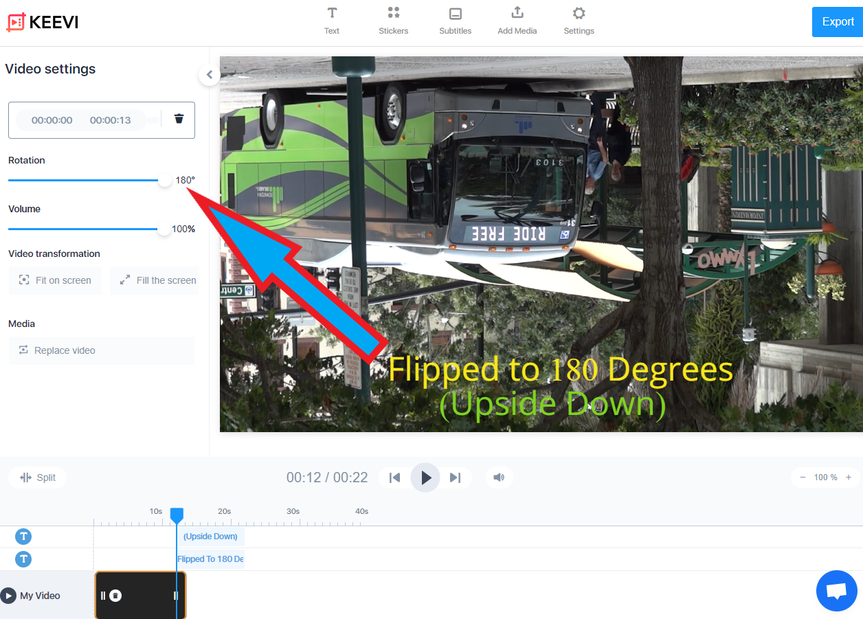Zoom in the timeline with plus
Screen dimensions: 863x619
point(849,477)
